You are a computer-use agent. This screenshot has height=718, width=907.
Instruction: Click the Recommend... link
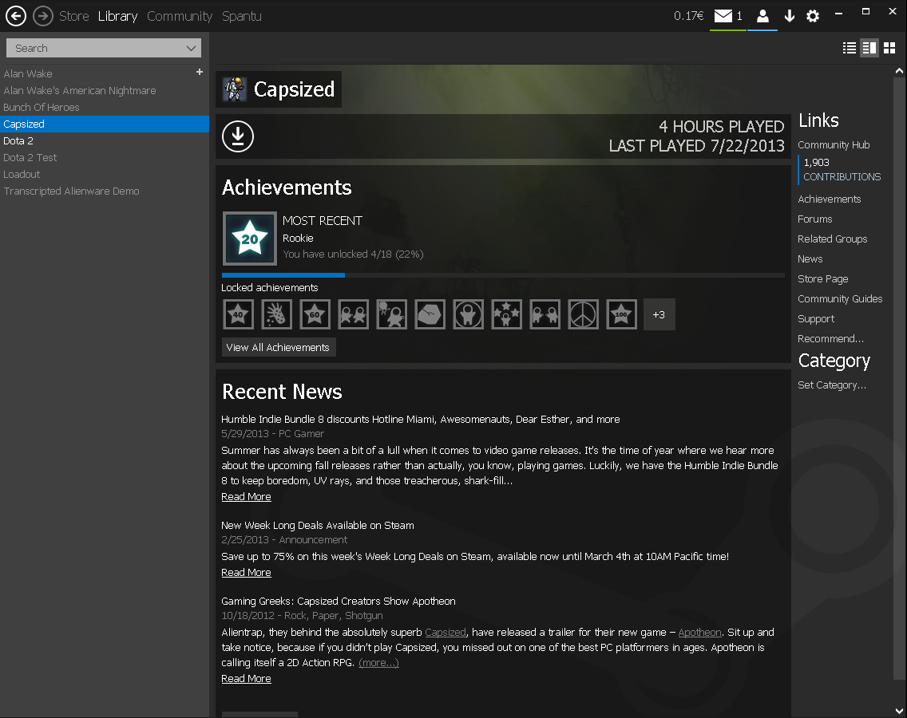[830, 339]
